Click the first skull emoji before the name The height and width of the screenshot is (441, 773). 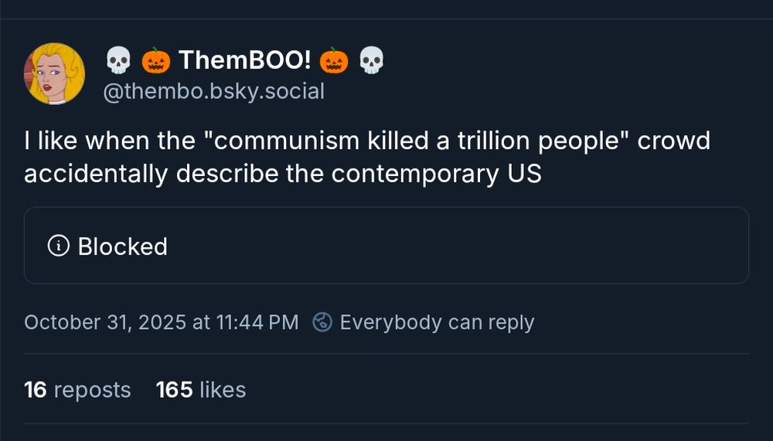117,59
